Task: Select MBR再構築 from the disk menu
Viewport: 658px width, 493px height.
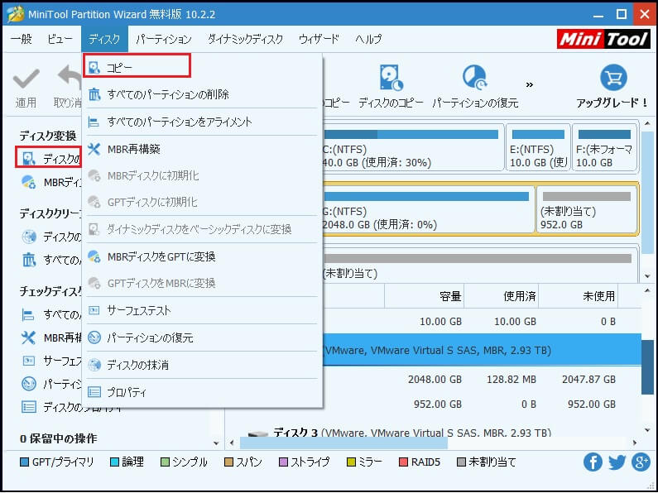Action: [202, 149]
